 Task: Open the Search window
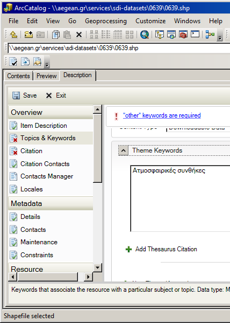point(145,35)
